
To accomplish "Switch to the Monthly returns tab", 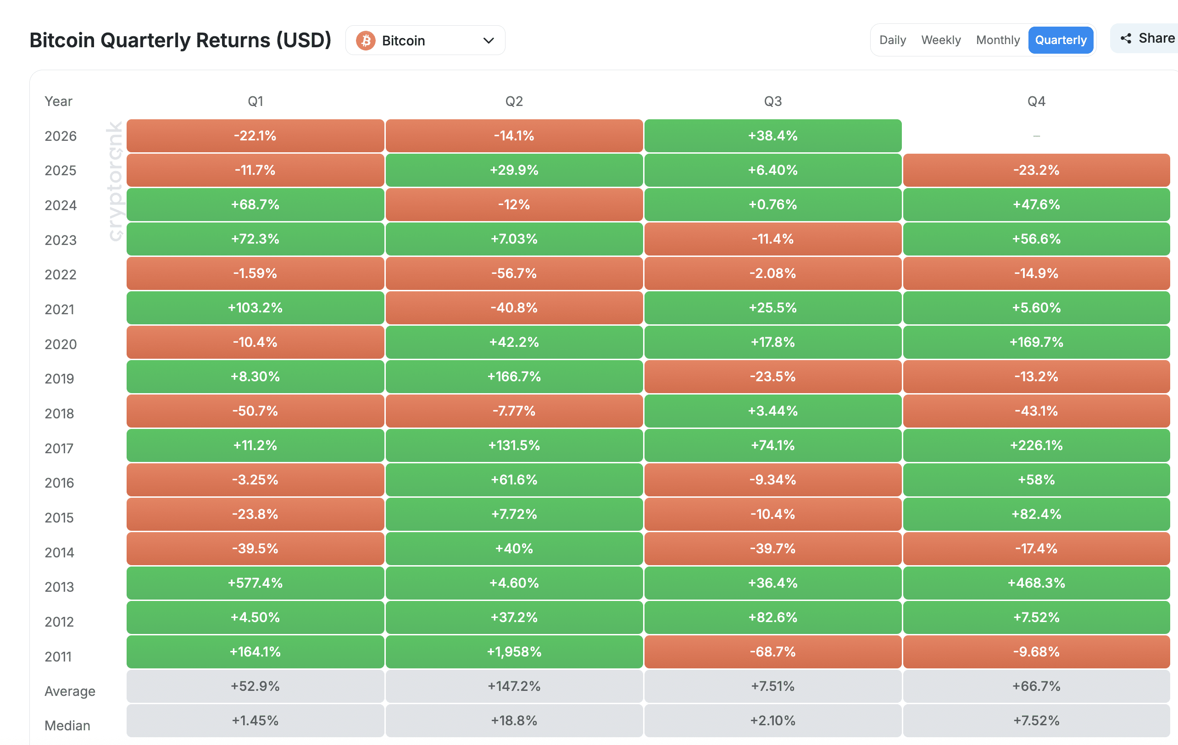I will (x=997, y=40).
